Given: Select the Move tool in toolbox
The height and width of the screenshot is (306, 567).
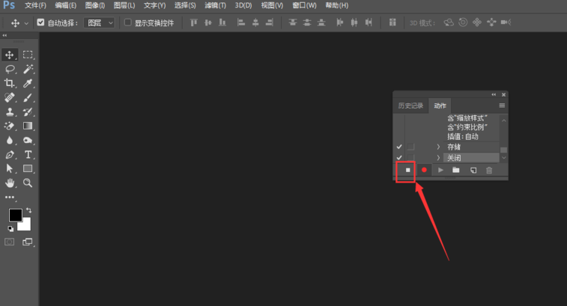Looking at the screenshot, I should coord(10,55).
